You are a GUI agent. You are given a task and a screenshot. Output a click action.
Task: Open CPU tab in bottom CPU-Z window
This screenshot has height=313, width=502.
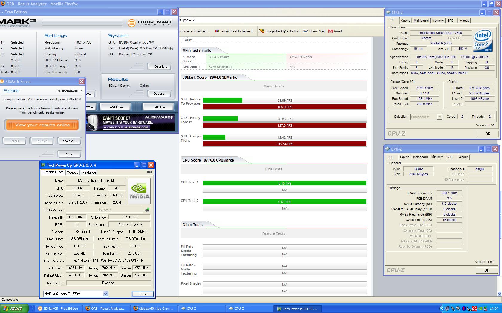[391, 157]
